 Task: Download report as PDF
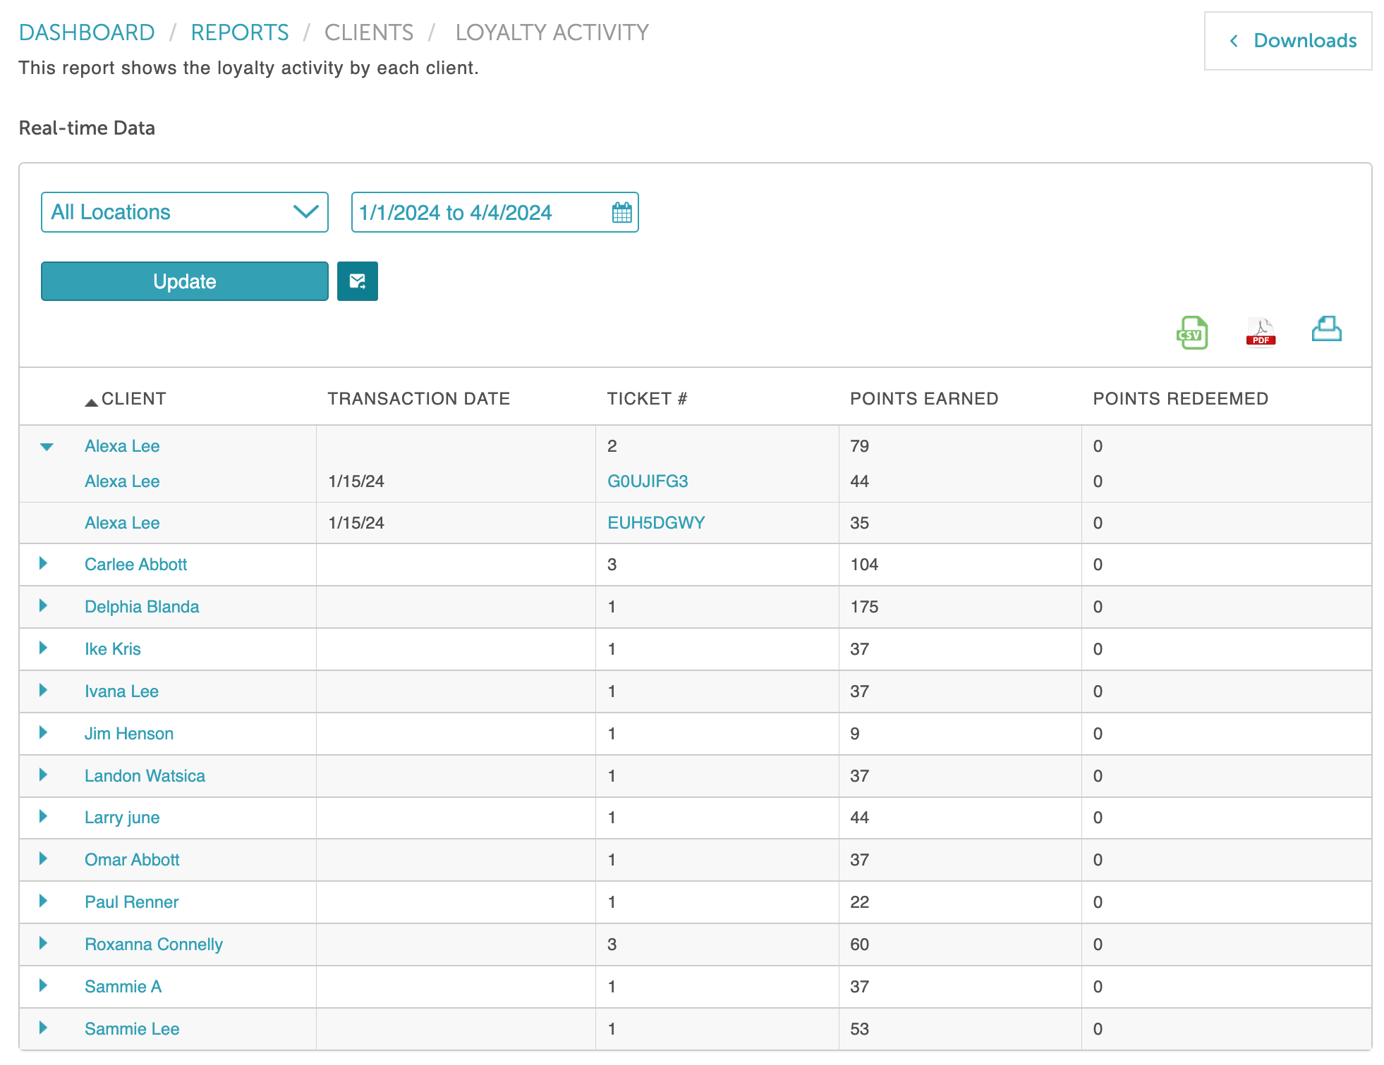tap(1261, 332)
